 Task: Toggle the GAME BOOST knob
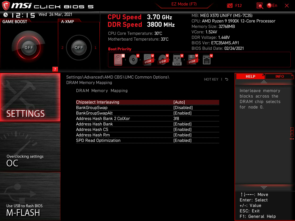click(x=29, y=47)
